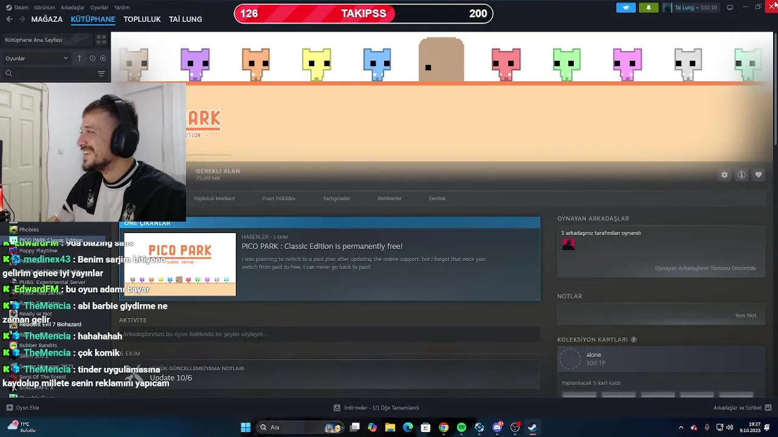Screen dimensions: 778x437
Task: Toggle ready-to-play filter icon
Action: point(103,58)
